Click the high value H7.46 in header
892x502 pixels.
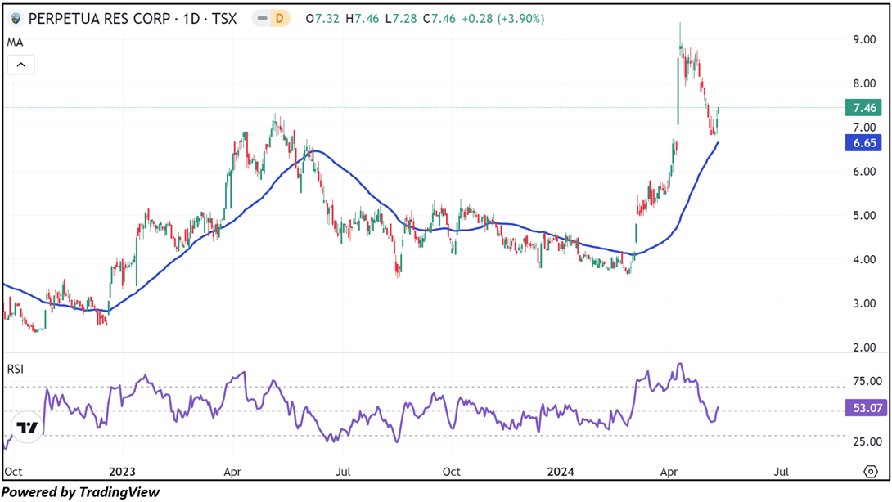[x=363, y=19]
